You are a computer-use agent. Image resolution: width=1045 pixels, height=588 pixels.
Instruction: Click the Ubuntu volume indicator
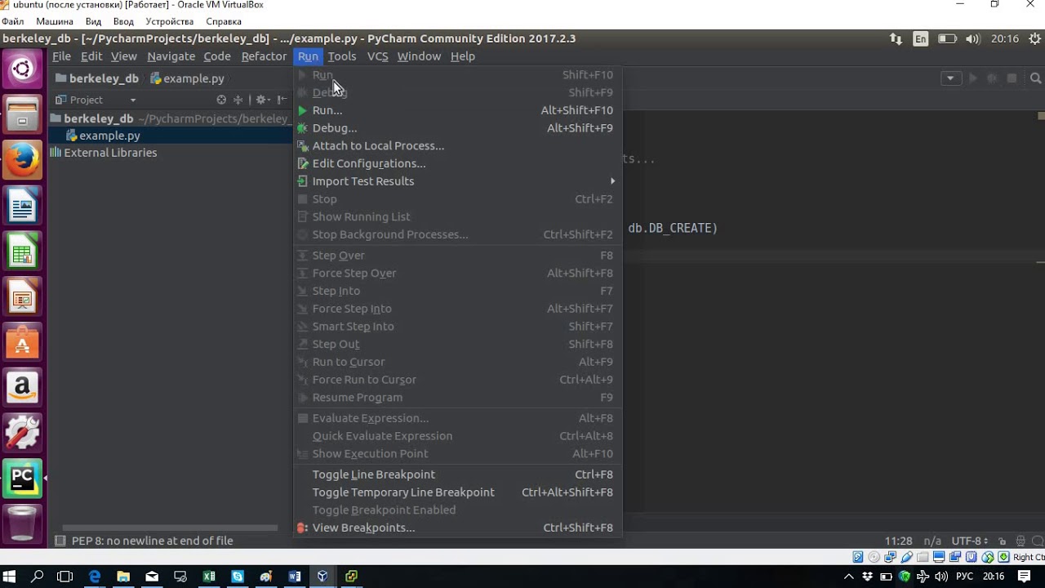[x=972, y=38]
